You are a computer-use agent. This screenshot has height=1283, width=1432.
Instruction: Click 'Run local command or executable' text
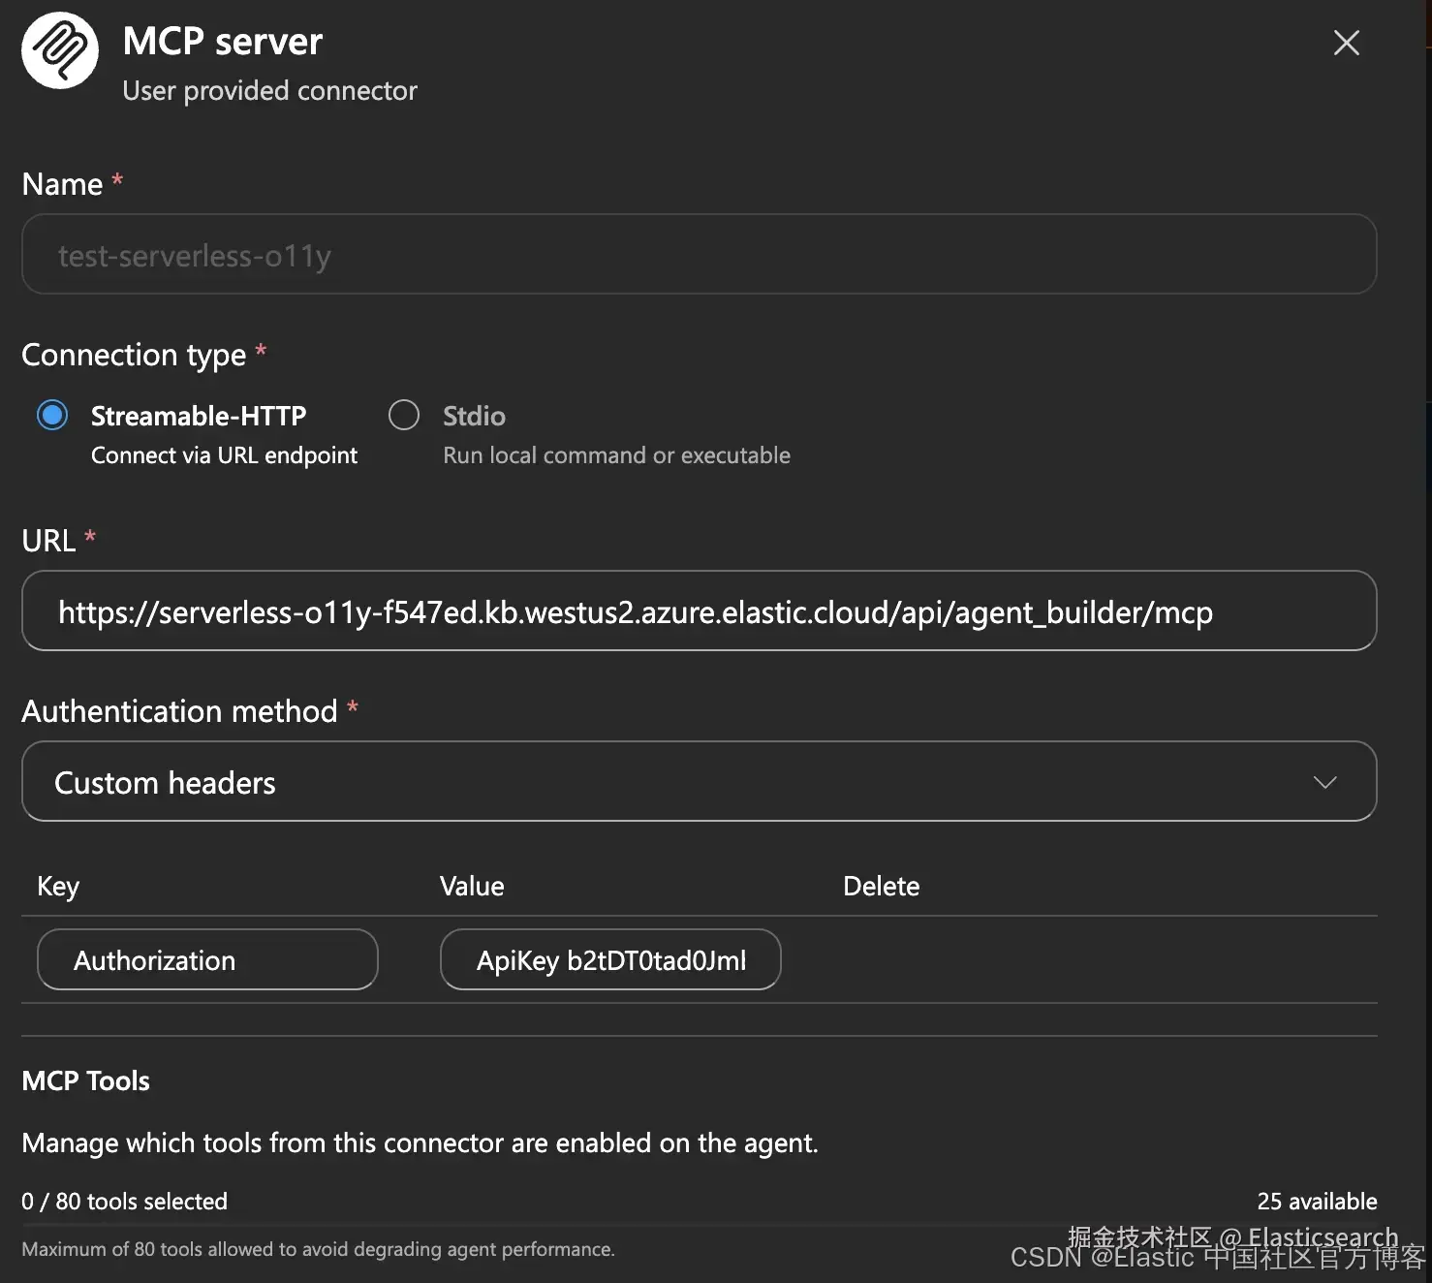point(617,455)
